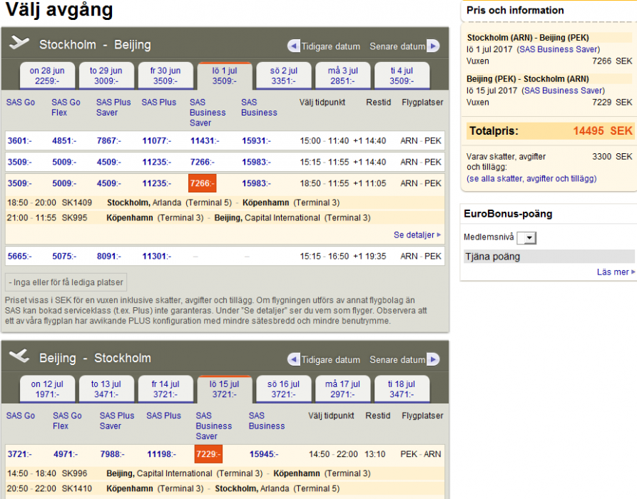Choose SAS Plus fare 11301:-
This screenshot has height=499, width=637.
click(156, 256)
